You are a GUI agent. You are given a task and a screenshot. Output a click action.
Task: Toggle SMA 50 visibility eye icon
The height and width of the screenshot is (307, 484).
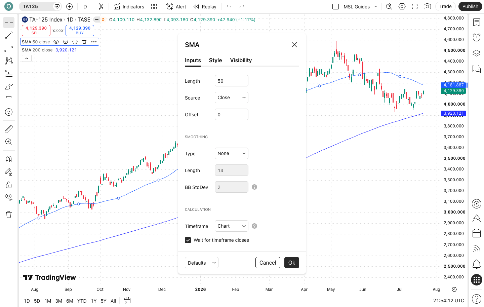56,42
